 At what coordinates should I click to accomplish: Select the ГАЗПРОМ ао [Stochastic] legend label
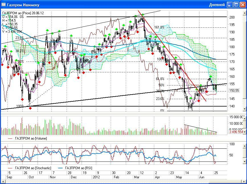(x=33, y=168)
